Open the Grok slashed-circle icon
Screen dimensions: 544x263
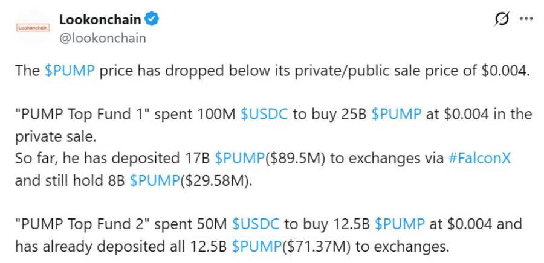(x=501, y=19)
